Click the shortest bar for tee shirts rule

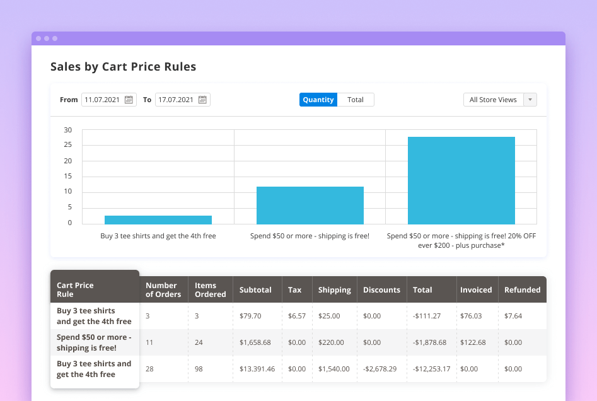coord(158,219)
